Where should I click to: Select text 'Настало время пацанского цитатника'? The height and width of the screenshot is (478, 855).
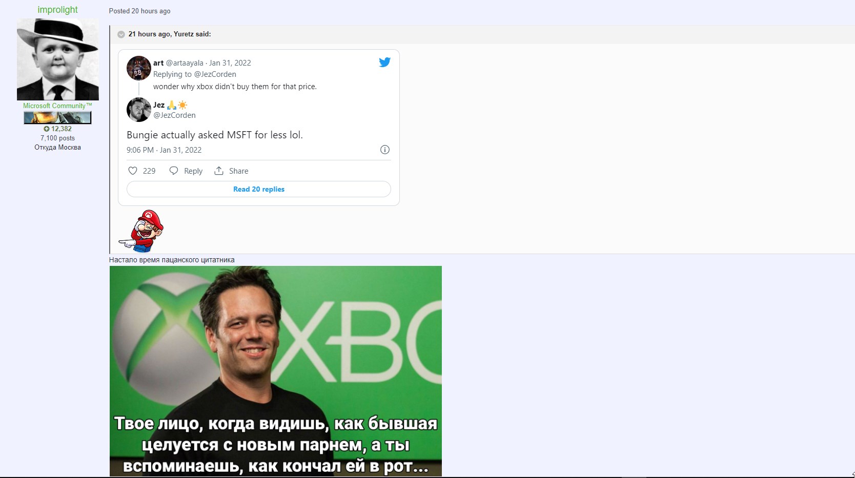(172, 260)
